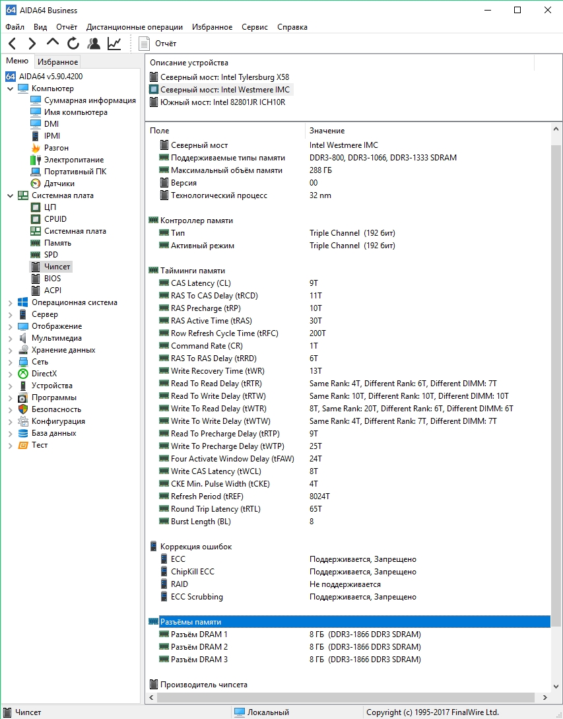Click the Тест benchmark icon
This screenshot has height=719, width=563.
coord(23,445)
